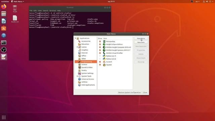215x121 pixels.
Task: Open clock and calendar in top bar
Action: coord(111,1)
